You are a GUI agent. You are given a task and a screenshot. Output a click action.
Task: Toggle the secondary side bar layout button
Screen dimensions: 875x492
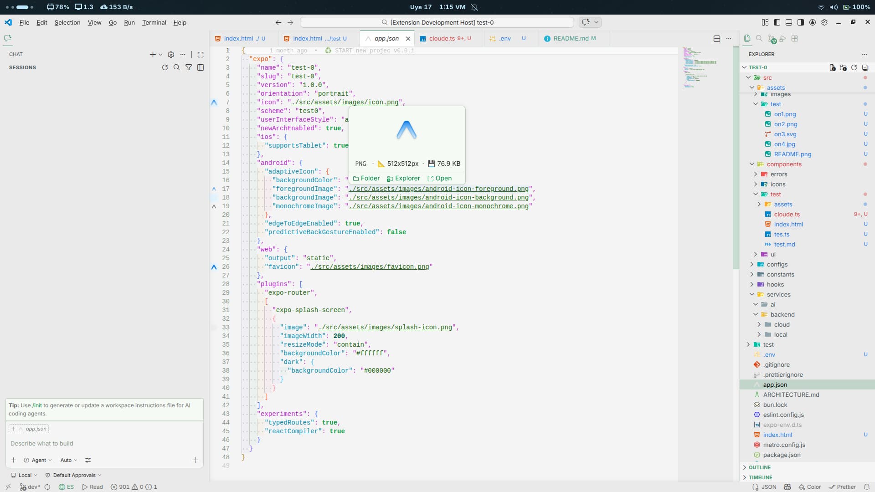[x=801, y=22]
